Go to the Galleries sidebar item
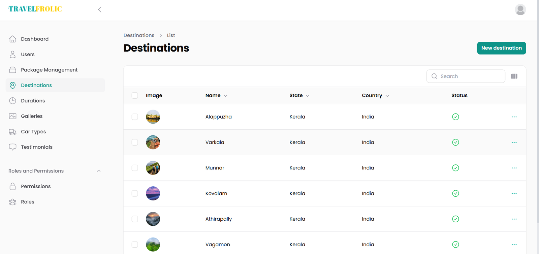Viewport: 539px width, 254px height. coord(32,116)
